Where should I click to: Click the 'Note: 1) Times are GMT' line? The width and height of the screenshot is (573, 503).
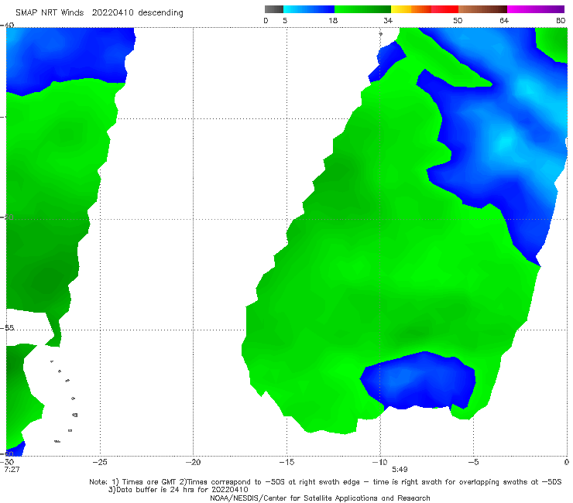tap(325, 482)
